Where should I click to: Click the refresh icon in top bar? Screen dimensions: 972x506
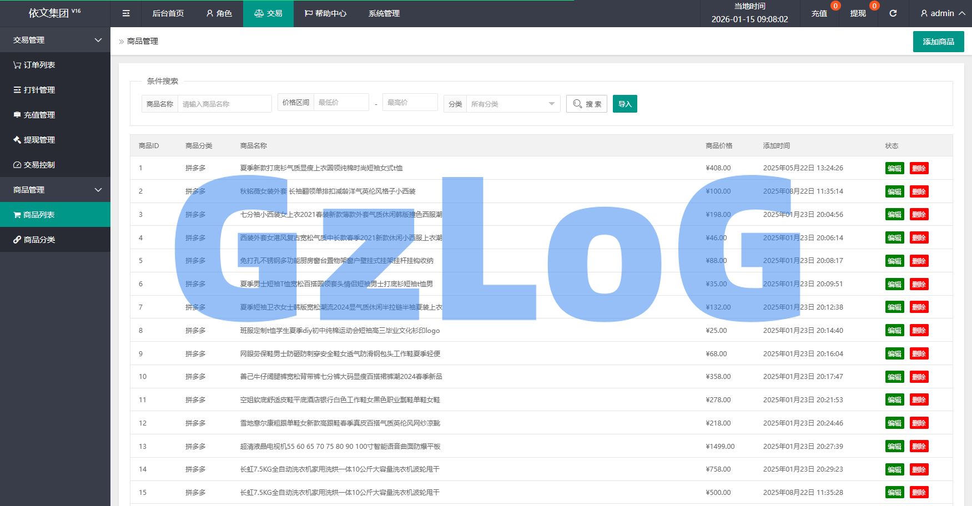click(x=893, y=13)
